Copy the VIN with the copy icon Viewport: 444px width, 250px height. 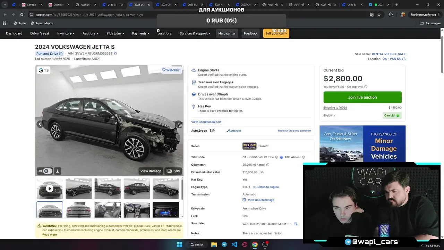coord(115,53)
